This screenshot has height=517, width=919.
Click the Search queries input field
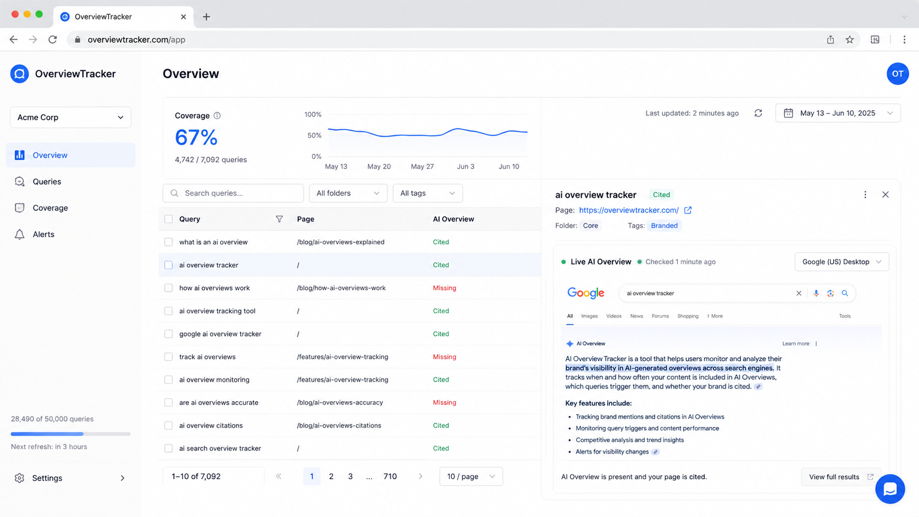[x=233, y=193]
